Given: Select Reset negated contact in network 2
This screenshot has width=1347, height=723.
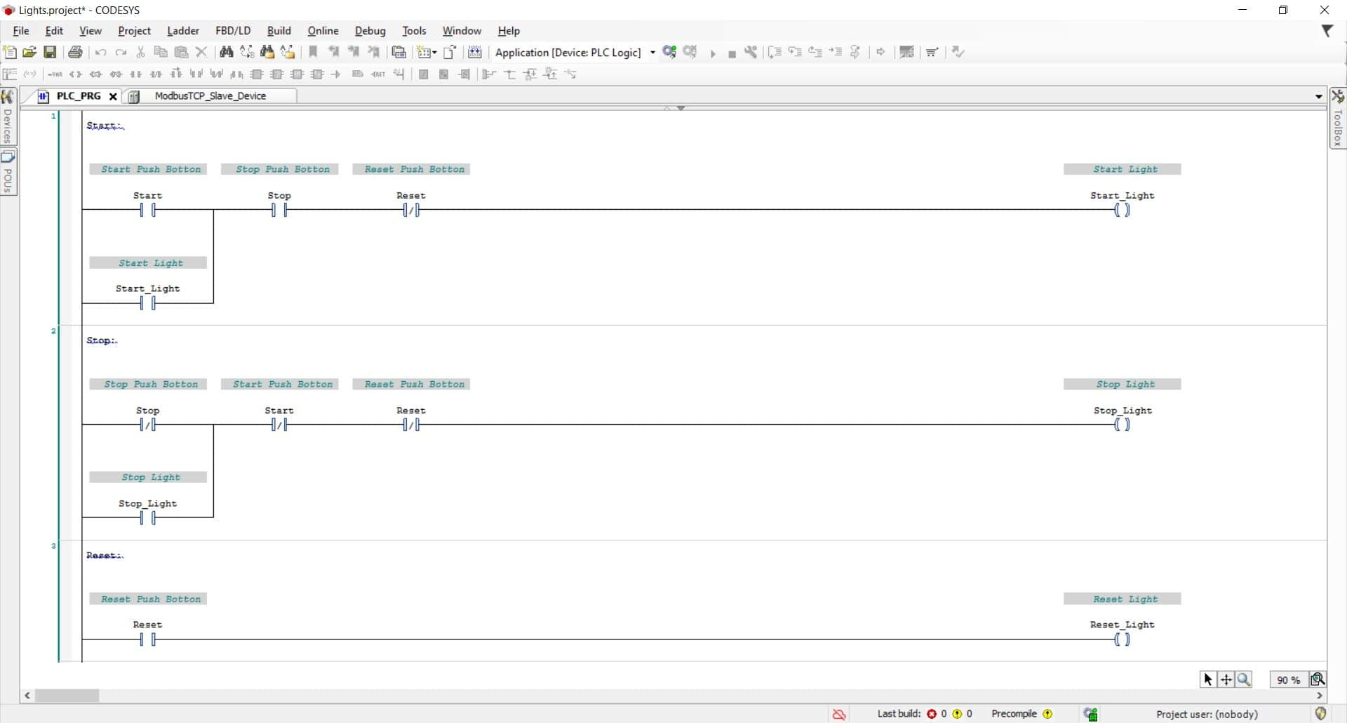Looking at the screenshot, I should pyautogui.click(x=411, y=425).
